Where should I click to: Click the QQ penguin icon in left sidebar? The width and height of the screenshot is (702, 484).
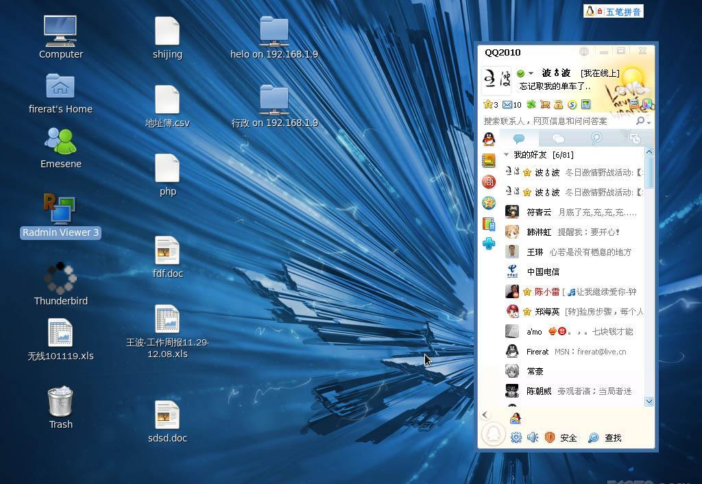click(489, 139)
